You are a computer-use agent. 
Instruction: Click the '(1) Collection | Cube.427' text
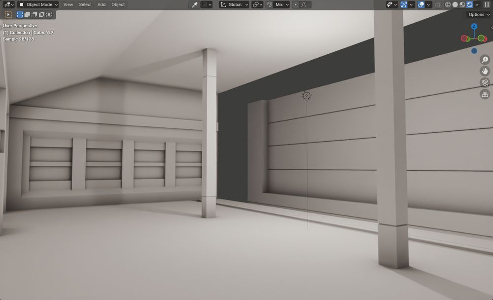[x=28, y=33]
